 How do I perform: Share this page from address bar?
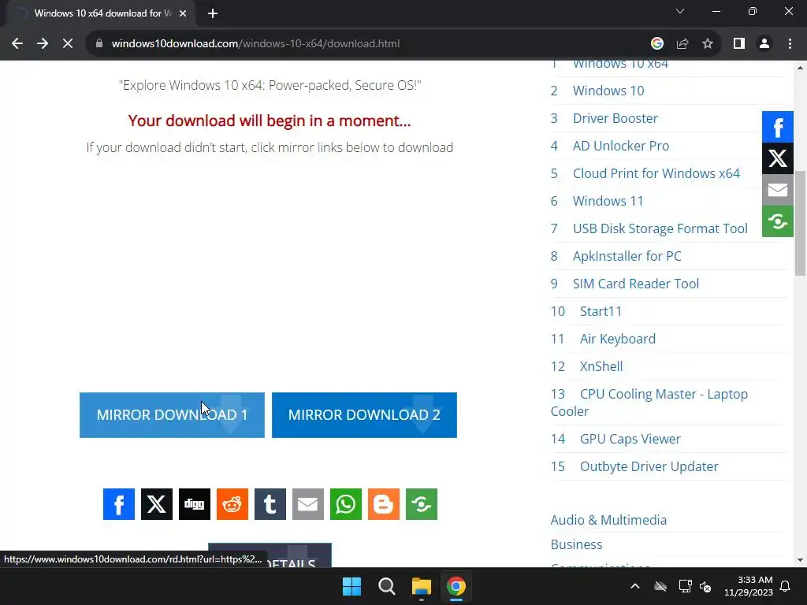click(x=682, y=44)
